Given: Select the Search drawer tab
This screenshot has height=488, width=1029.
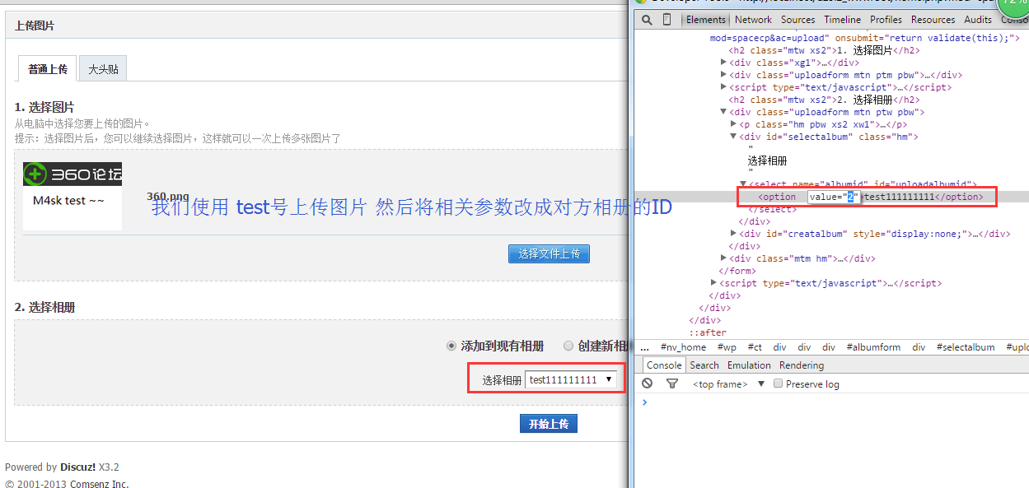Looking at the screenshot, I should click(704, 365).
